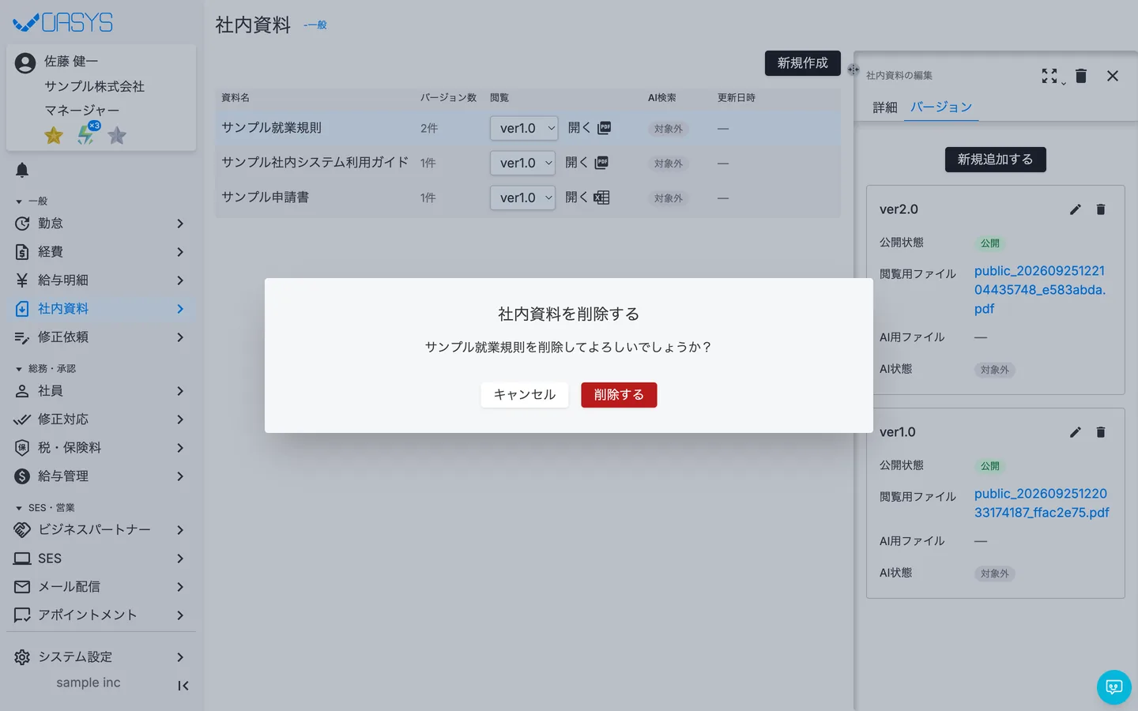Viewport: 1138px width, 711px height.
Task: Click the ビジネスパートナー handshake icon
Action: 22,530
